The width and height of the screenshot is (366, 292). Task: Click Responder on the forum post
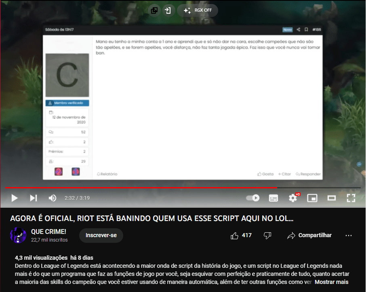click(308, 174)
